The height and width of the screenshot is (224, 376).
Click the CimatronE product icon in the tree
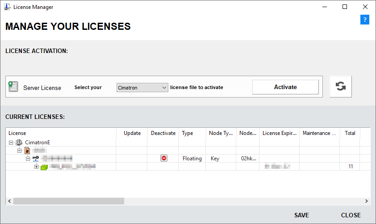(x=19, y=143)
